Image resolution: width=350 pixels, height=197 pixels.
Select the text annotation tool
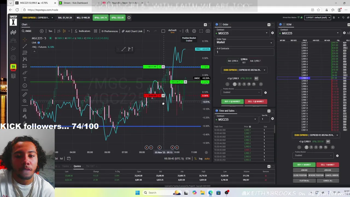pyautogui.click(x=25, y=79)
